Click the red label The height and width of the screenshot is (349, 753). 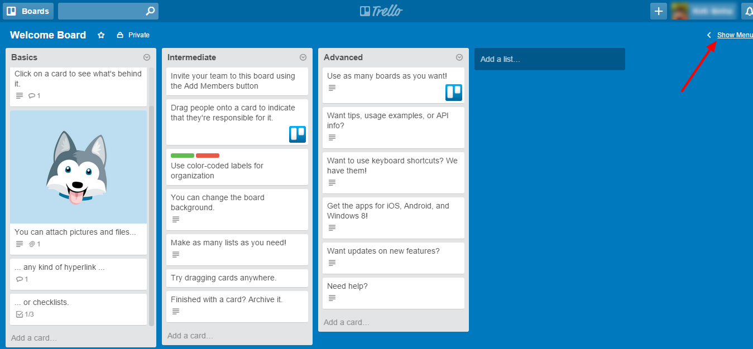tap(208, 156)
